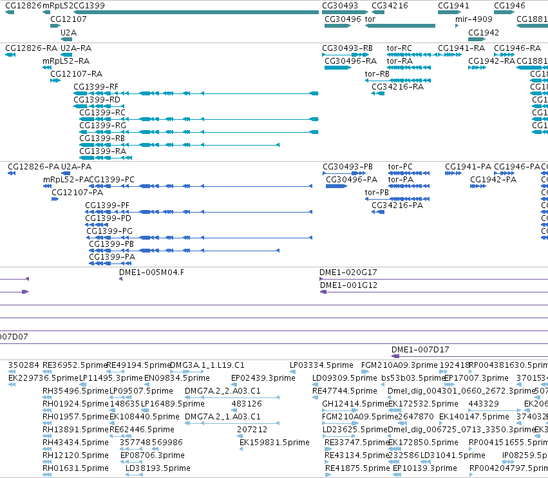This screenshot has width=548, height=478.
Task: Select transcript CG1399-RA
Action: pyautogui.click(x=106, y=158)
